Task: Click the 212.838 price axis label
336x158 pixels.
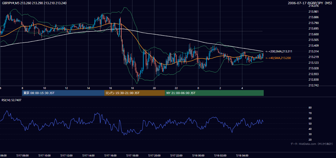Action: click(313, 80)
